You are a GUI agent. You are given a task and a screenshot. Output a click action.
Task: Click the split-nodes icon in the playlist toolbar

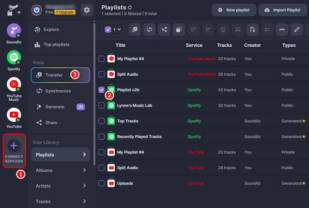tap(238, 30)
